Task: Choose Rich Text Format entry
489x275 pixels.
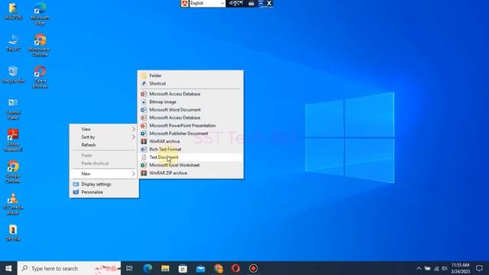Action: [x=190, y=149]
